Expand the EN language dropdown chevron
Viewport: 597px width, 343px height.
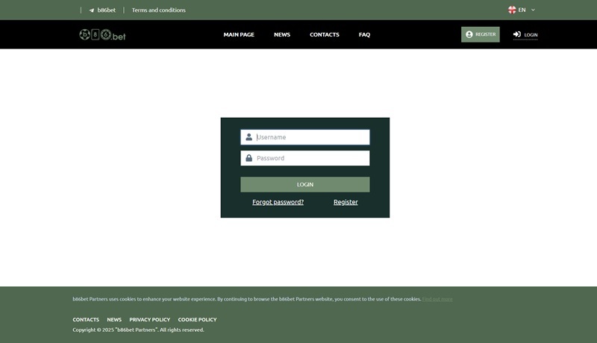point(533,10)
